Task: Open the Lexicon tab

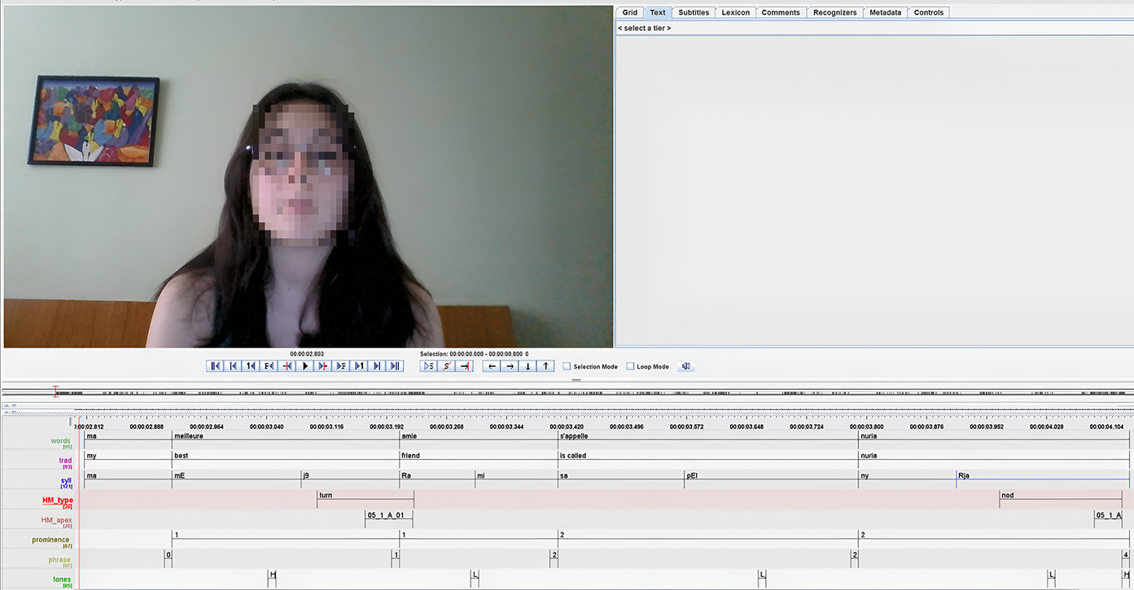Action: [735, 12]
